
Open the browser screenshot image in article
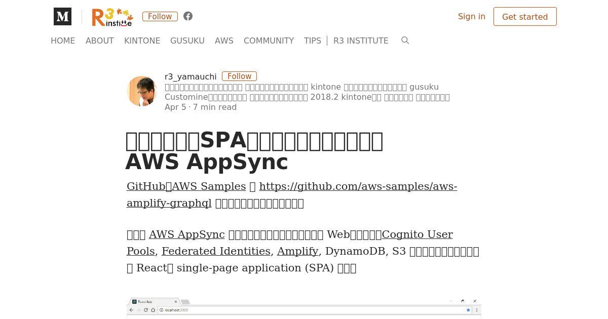tap(304, 308)
